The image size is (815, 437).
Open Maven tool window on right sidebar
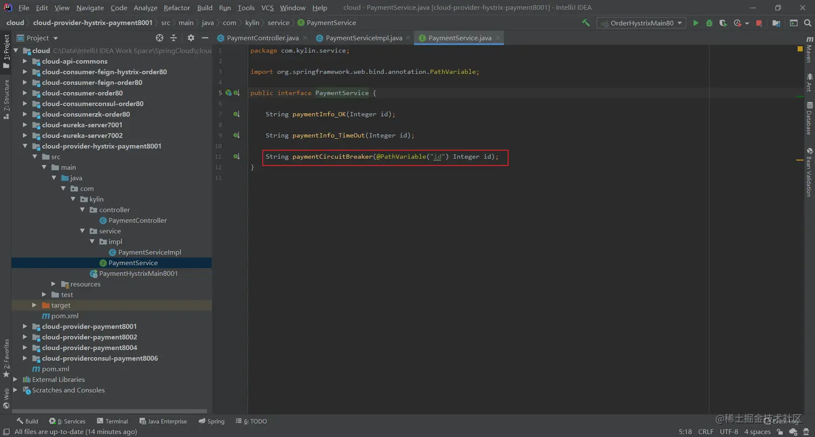coord(809,49)
